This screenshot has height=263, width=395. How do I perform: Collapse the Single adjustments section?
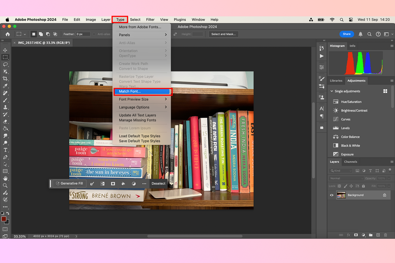tap(332, 91)
